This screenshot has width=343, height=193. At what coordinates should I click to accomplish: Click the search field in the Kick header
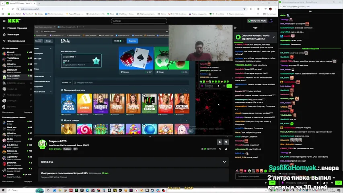pyautogui.click(x=139, y=21)
